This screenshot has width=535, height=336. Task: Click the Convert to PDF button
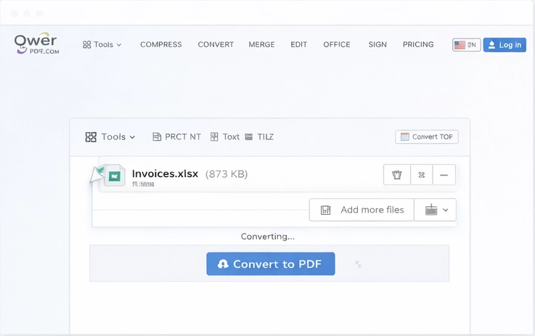271,263
